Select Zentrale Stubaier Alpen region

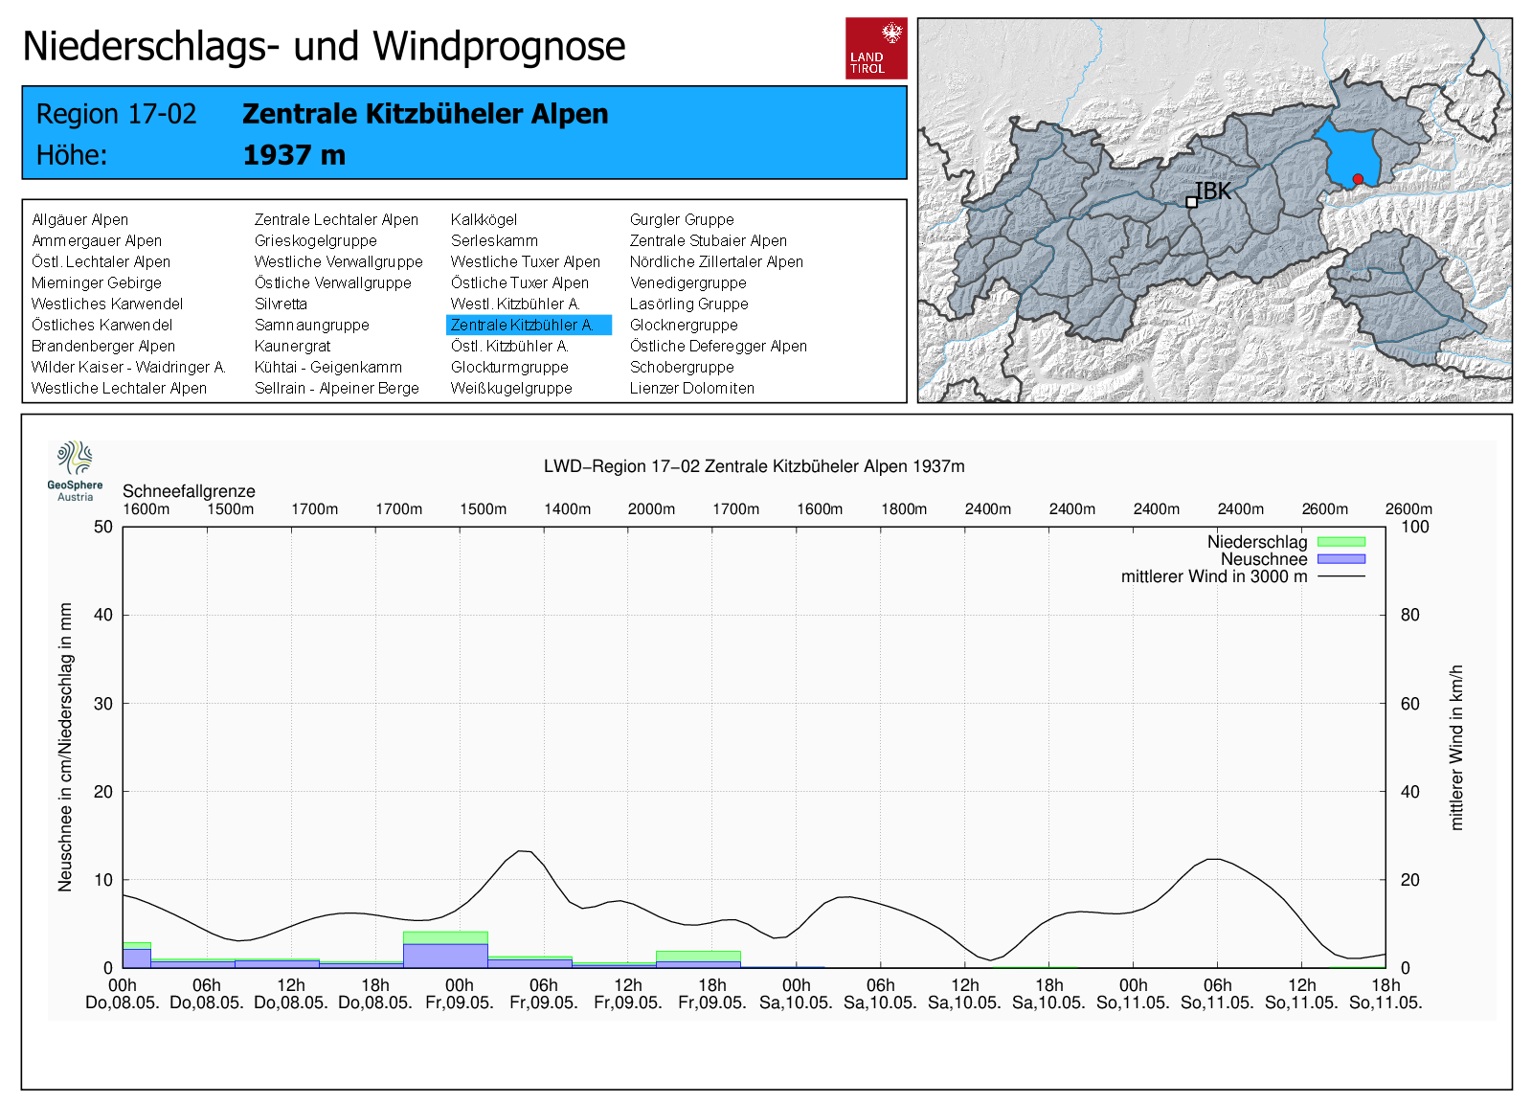point(708,241)
